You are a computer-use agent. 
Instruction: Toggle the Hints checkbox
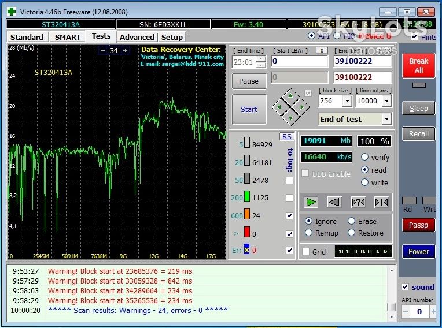(x=414, y=36)
